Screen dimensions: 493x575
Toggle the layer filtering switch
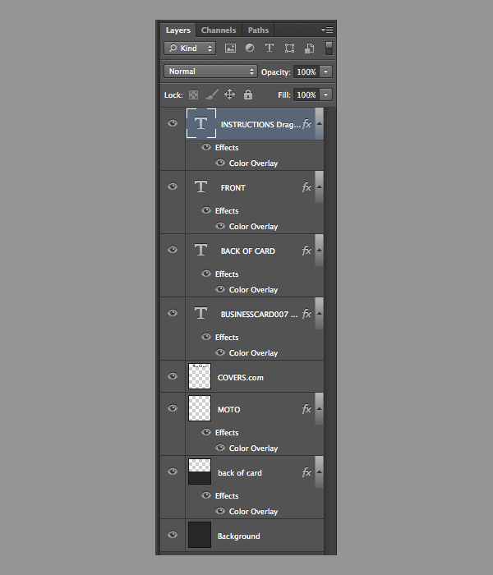(329, 48)
